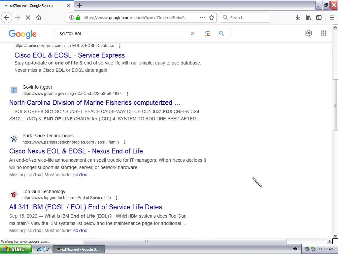Open more options for Top Gun Technology result

tap(117, 198)
